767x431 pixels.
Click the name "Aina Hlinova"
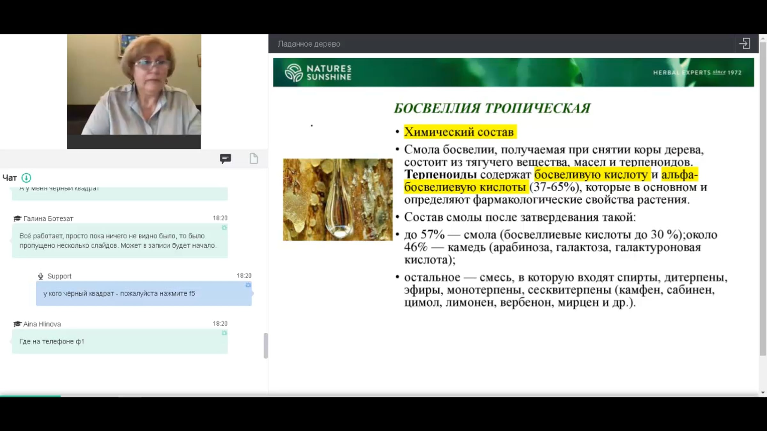coord(42,324)
